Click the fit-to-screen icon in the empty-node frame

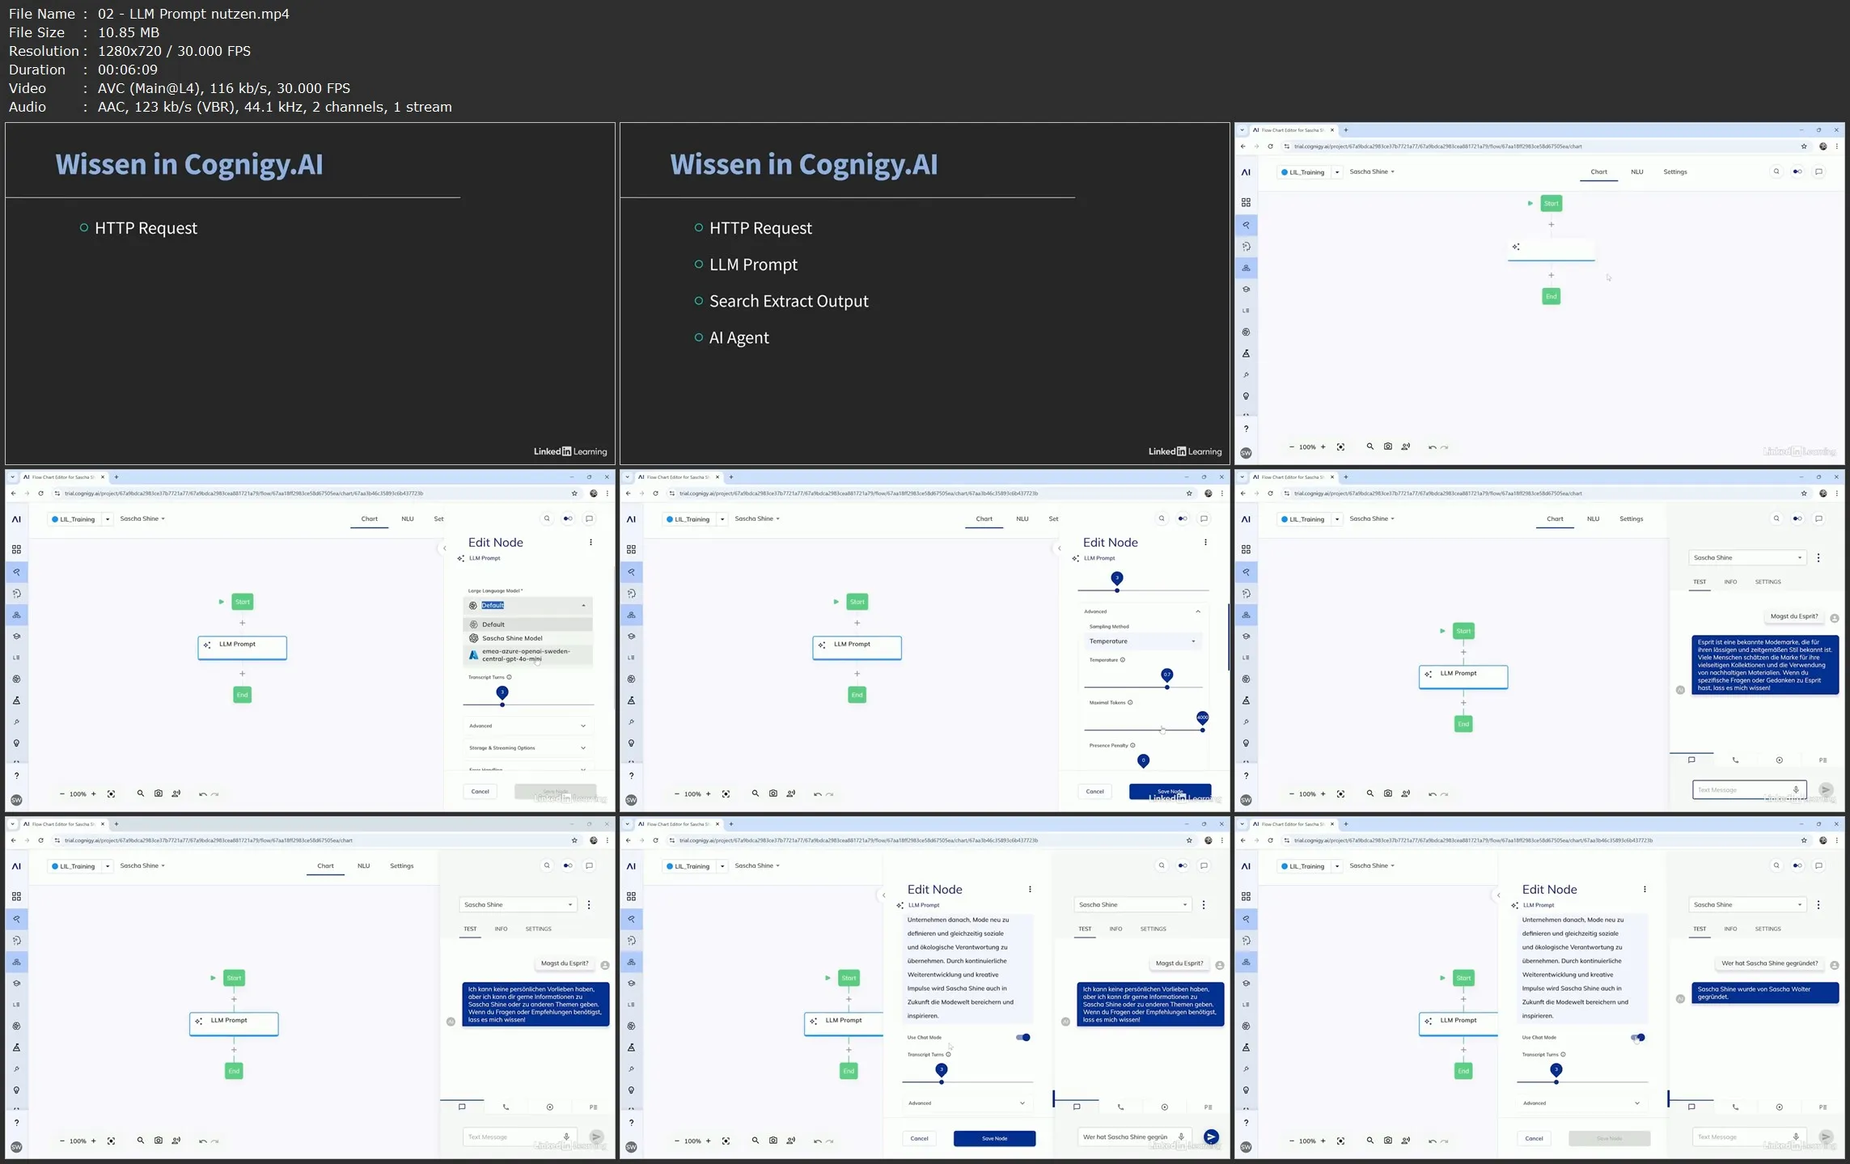1340,447
